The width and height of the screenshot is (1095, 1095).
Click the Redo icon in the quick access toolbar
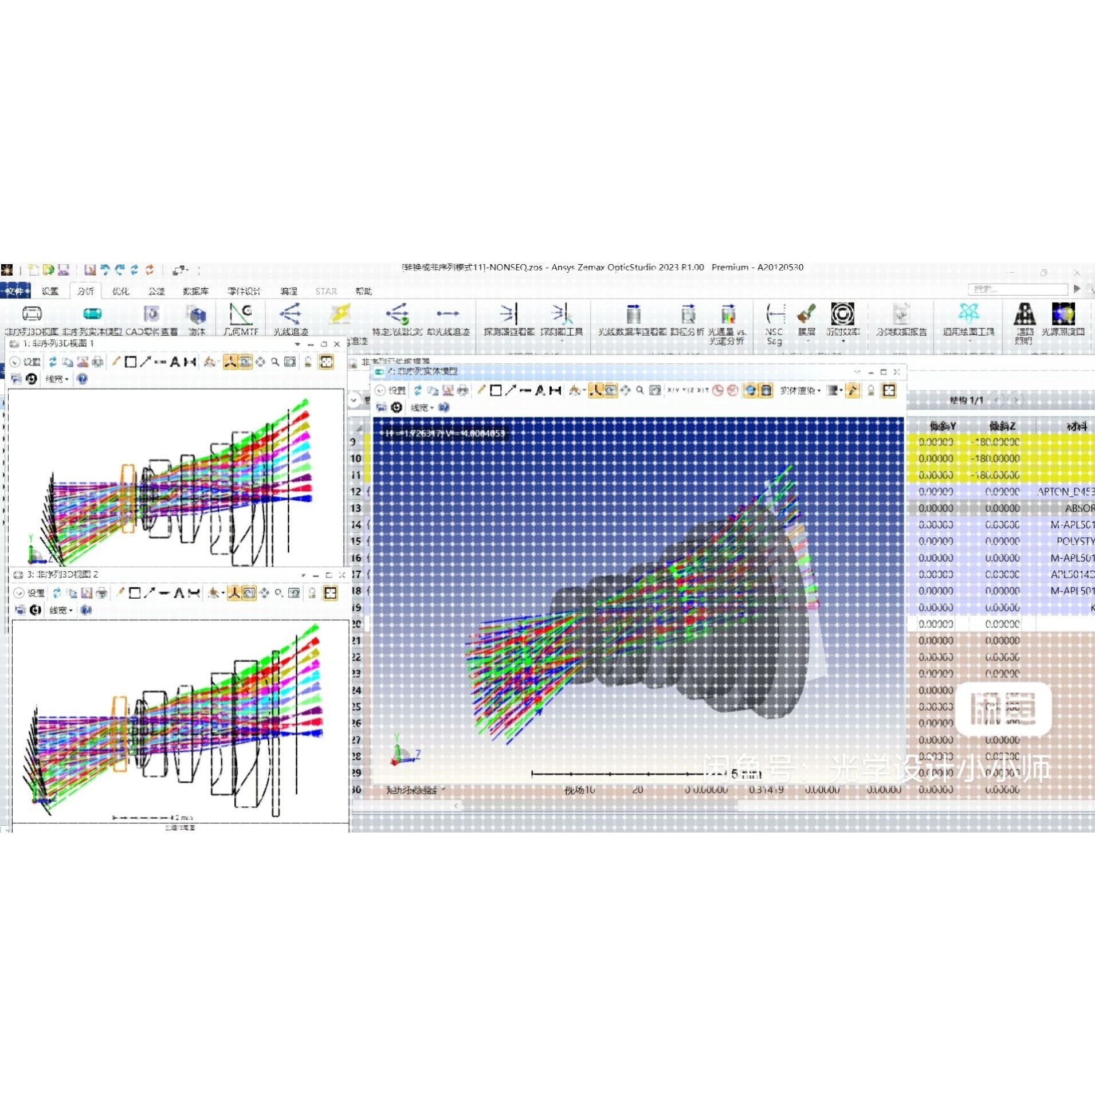click(120, 270)
